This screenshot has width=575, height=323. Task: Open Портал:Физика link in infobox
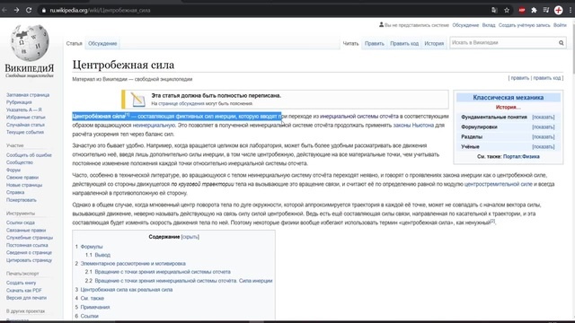coord(521,157)
